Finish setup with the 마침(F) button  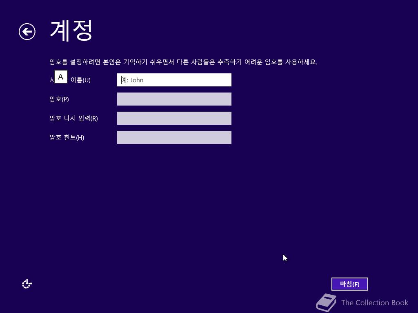[349, 284]
